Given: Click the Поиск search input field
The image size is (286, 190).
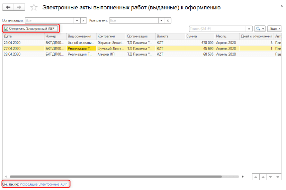Looking at the screenshot, I should (217, 29).
